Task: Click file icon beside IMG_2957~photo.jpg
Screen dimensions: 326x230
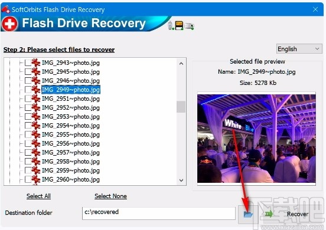Action: coord(36,152)
